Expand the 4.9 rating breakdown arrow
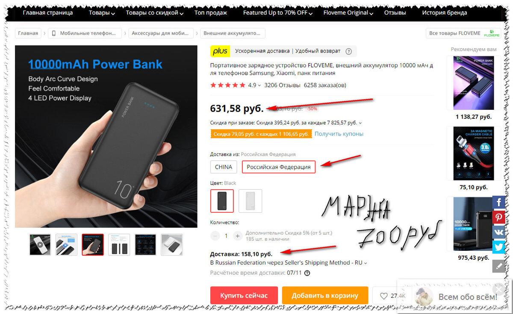Image resolution: width=513 pixels, height=314 pixels. pos(259,85)
